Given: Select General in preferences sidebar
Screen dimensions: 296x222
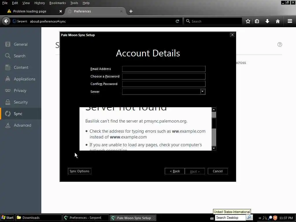Looking at the screenshot, I should [x=21, y=44].
